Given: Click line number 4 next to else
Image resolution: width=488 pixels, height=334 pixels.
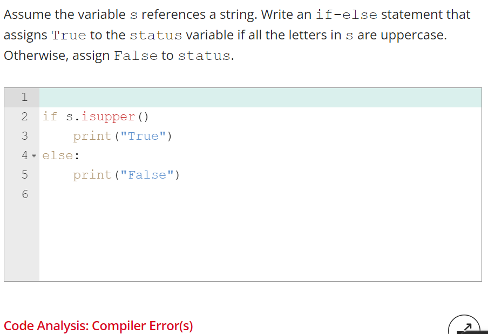Looking at the screenshot, I should pos(24,155).
